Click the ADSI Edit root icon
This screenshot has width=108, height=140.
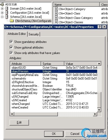click(x=2, y=4)
